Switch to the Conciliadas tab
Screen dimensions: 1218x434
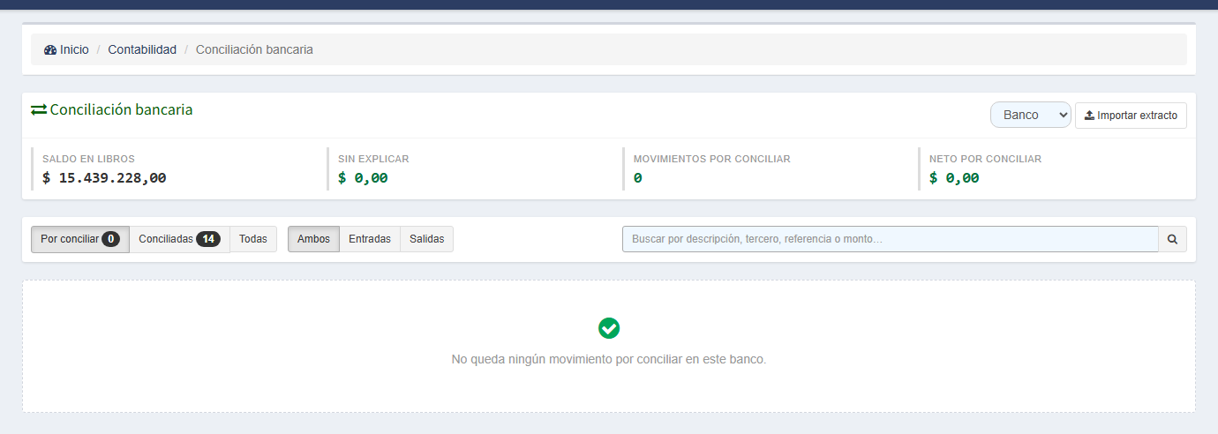point(179,239)
